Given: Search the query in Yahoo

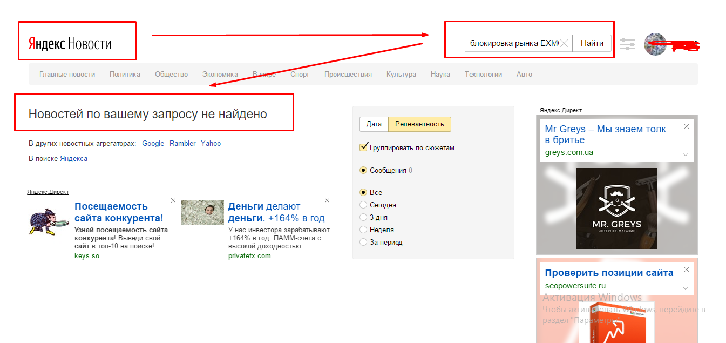Looking at the screenshot, I should [x=211, y=144].
